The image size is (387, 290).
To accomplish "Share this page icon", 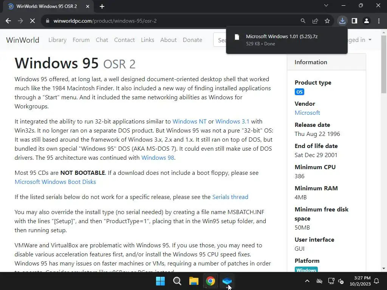I will point(315,21).
